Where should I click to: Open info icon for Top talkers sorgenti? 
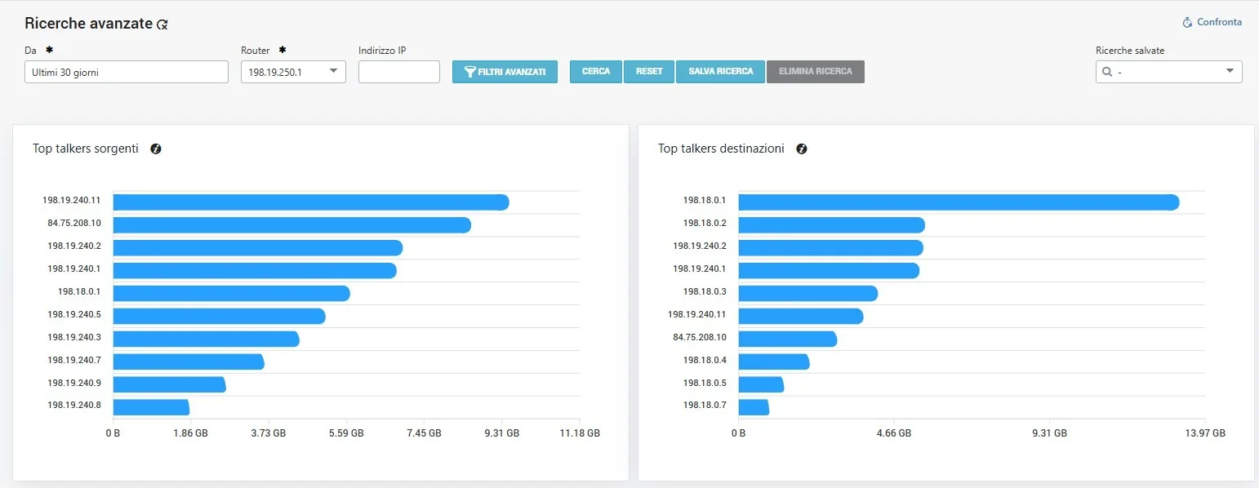(x=156, y=149)
